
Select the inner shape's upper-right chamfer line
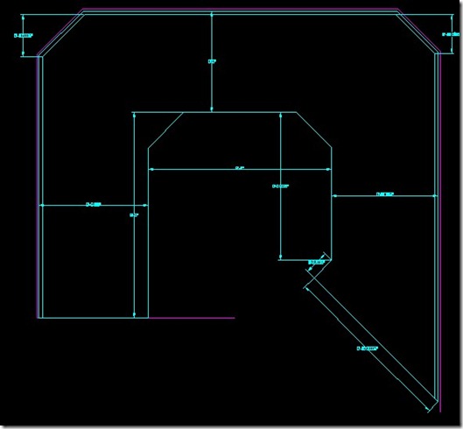(x=314, y=130)
